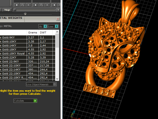Select the Gold:14KY row in the list
This screenshot has height=119, width=158.
pyautogui.click(x=27, y=46)
